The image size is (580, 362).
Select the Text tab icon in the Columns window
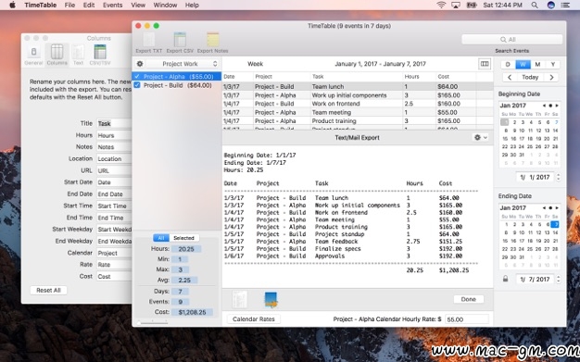[78, 55]
